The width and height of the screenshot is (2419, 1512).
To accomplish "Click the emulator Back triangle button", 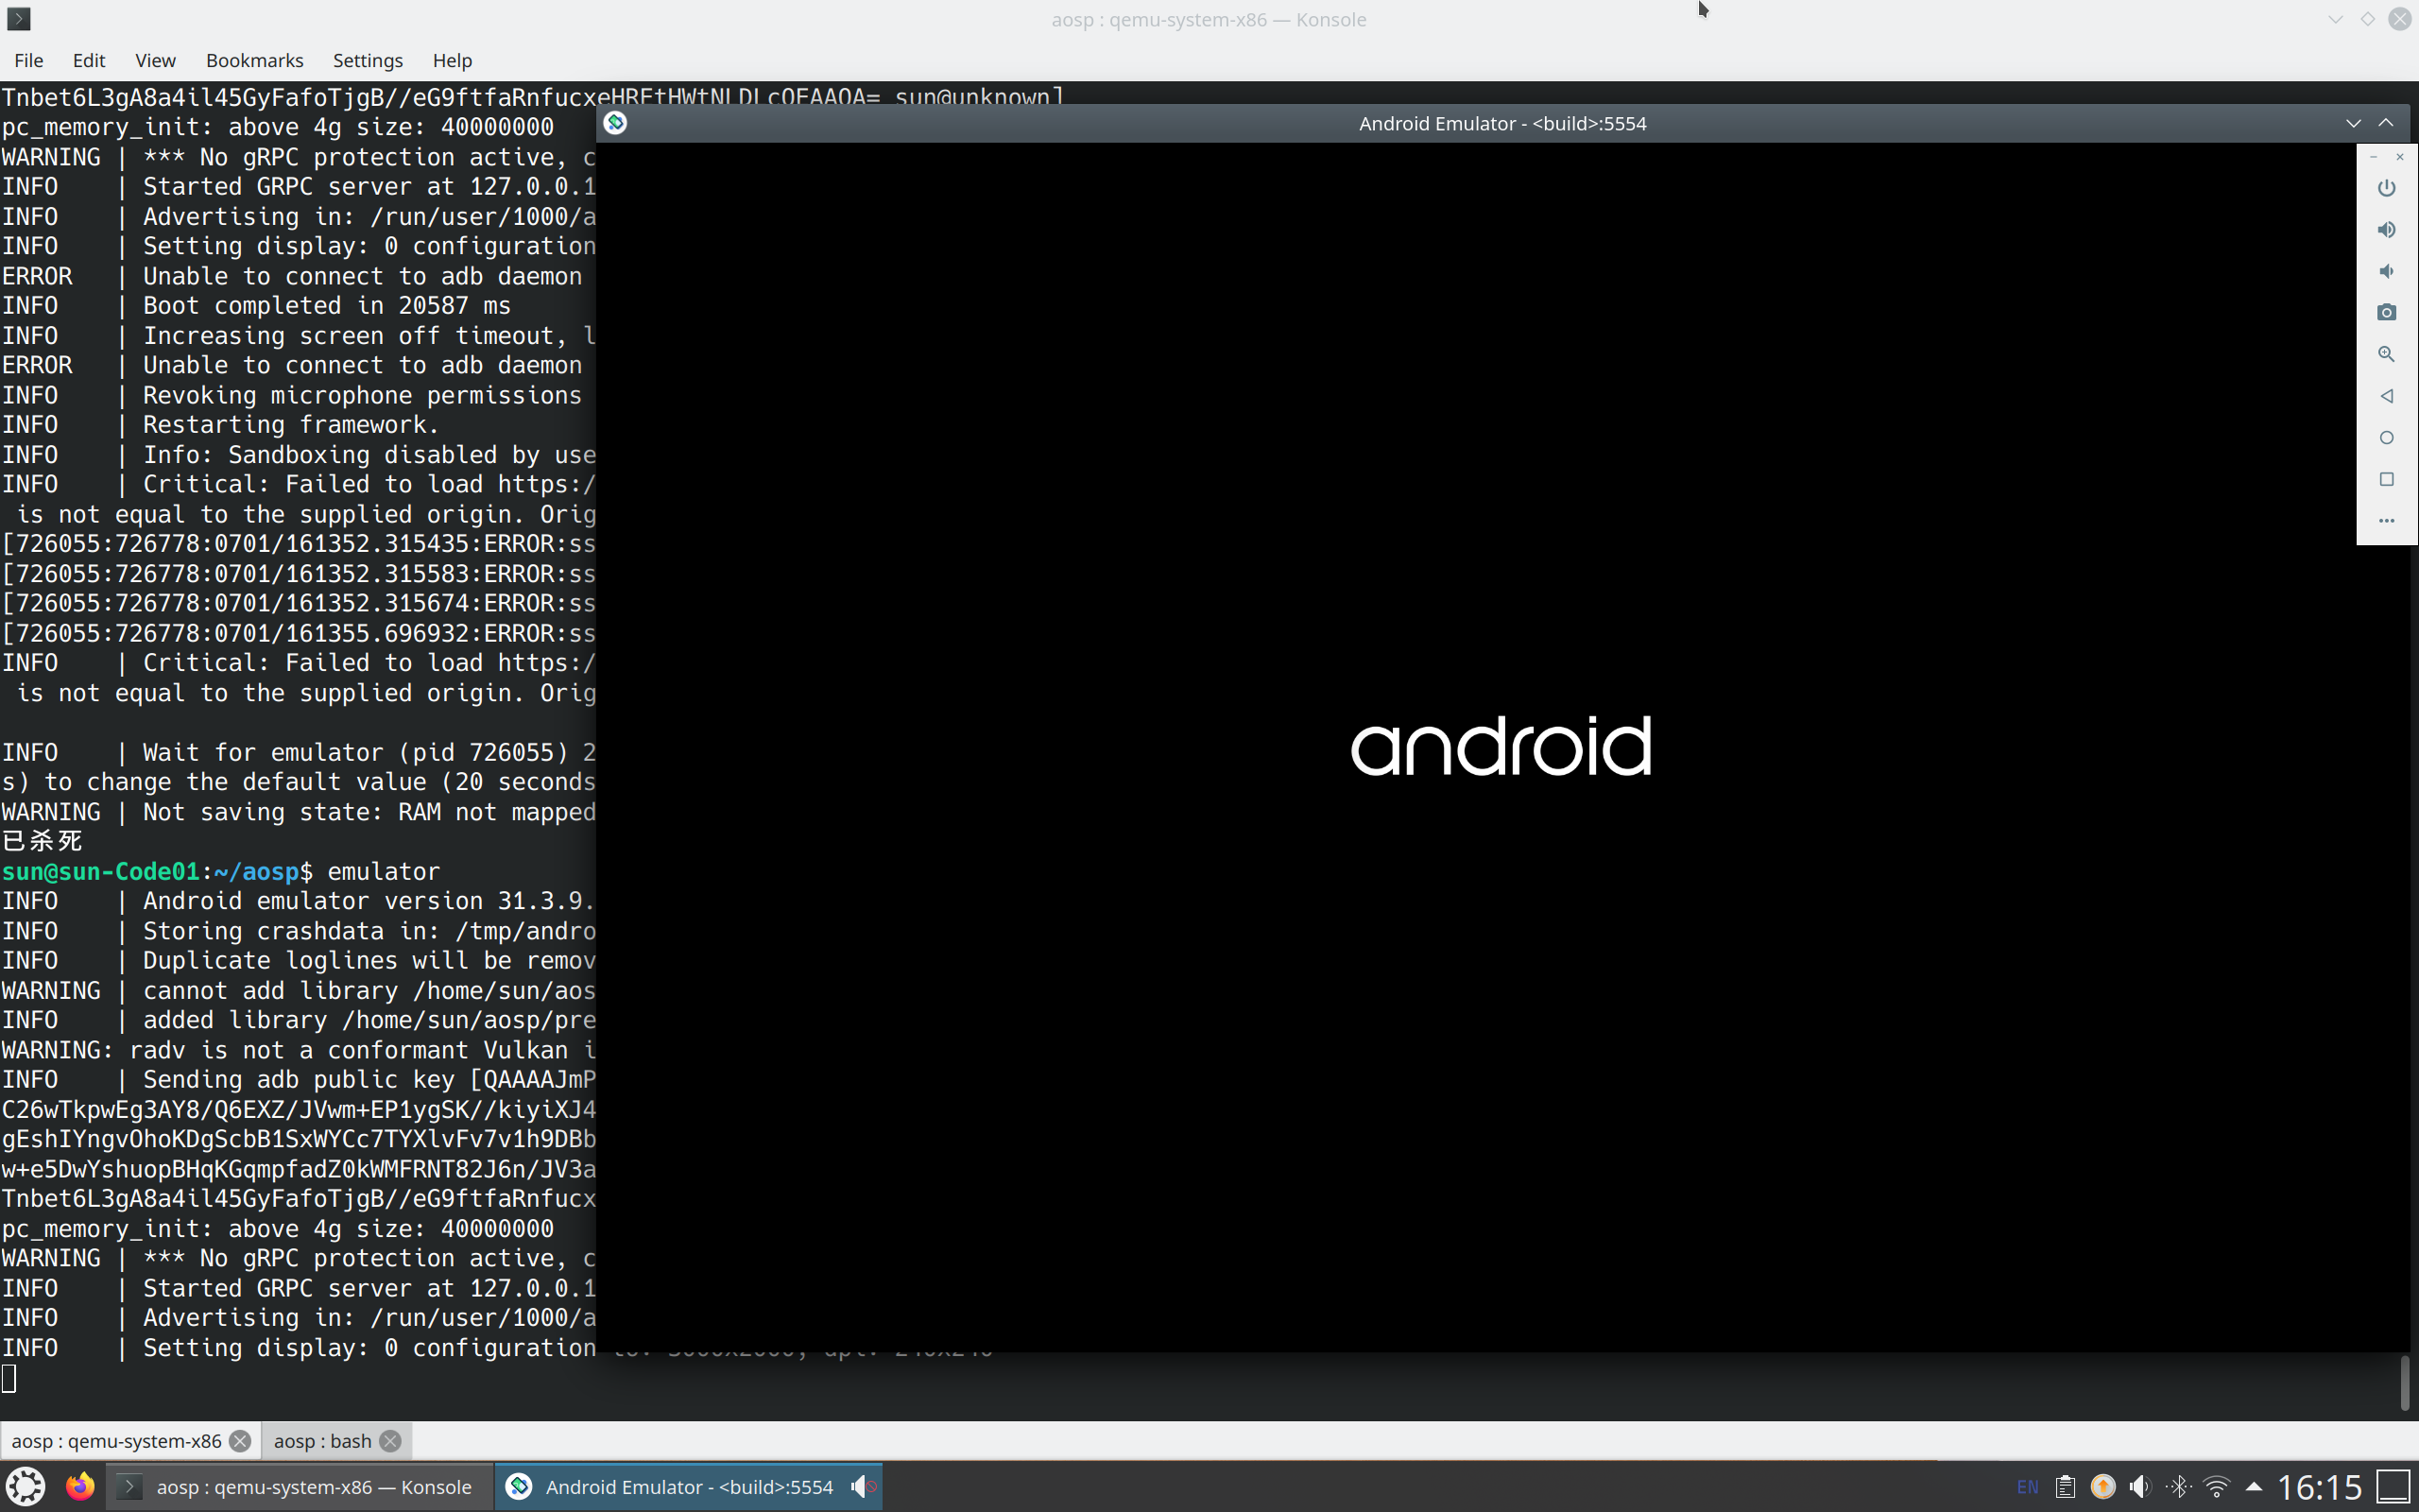I will [2386, 397].
